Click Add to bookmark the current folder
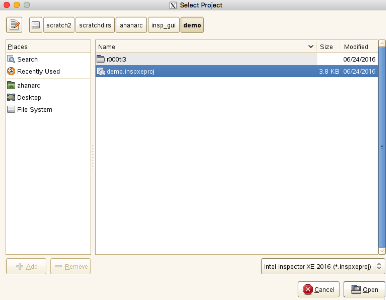386x300 pixels. coord(26,266)
